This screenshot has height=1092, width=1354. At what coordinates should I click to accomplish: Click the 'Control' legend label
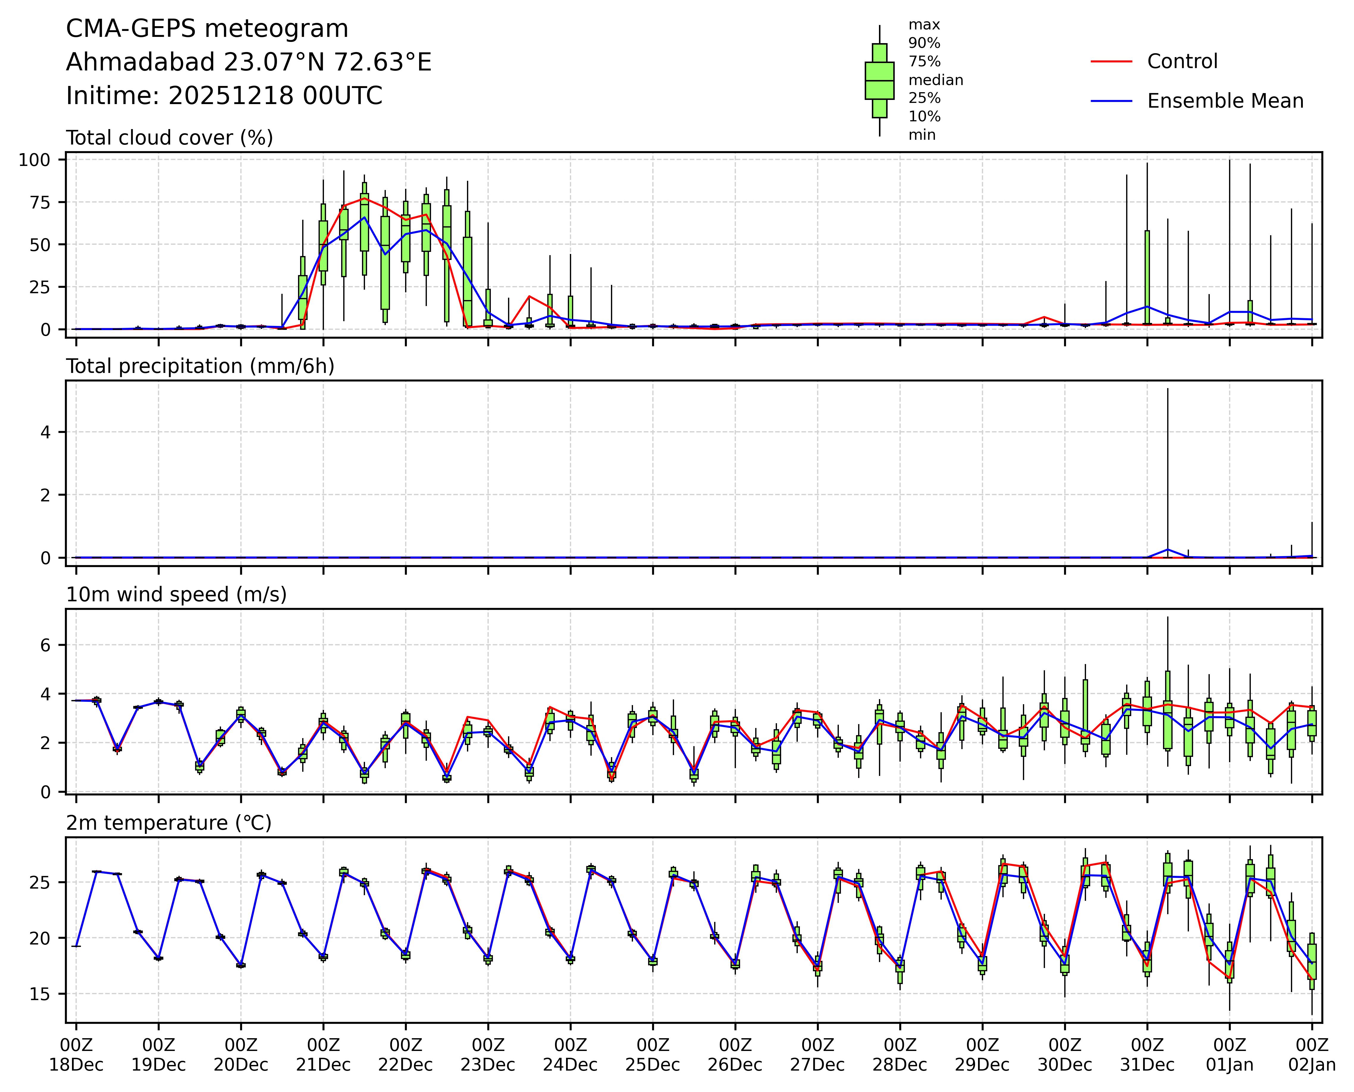[1182, 62]
